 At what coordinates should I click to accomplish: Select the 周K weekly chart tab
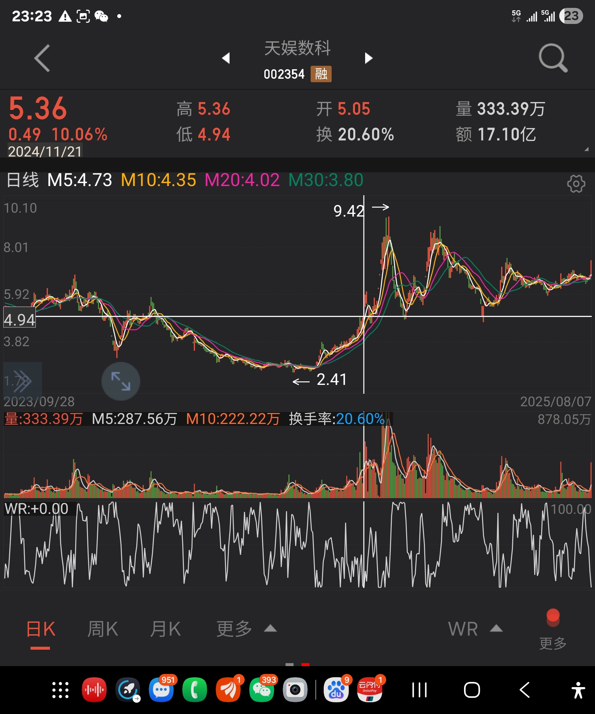pos(103,629)
